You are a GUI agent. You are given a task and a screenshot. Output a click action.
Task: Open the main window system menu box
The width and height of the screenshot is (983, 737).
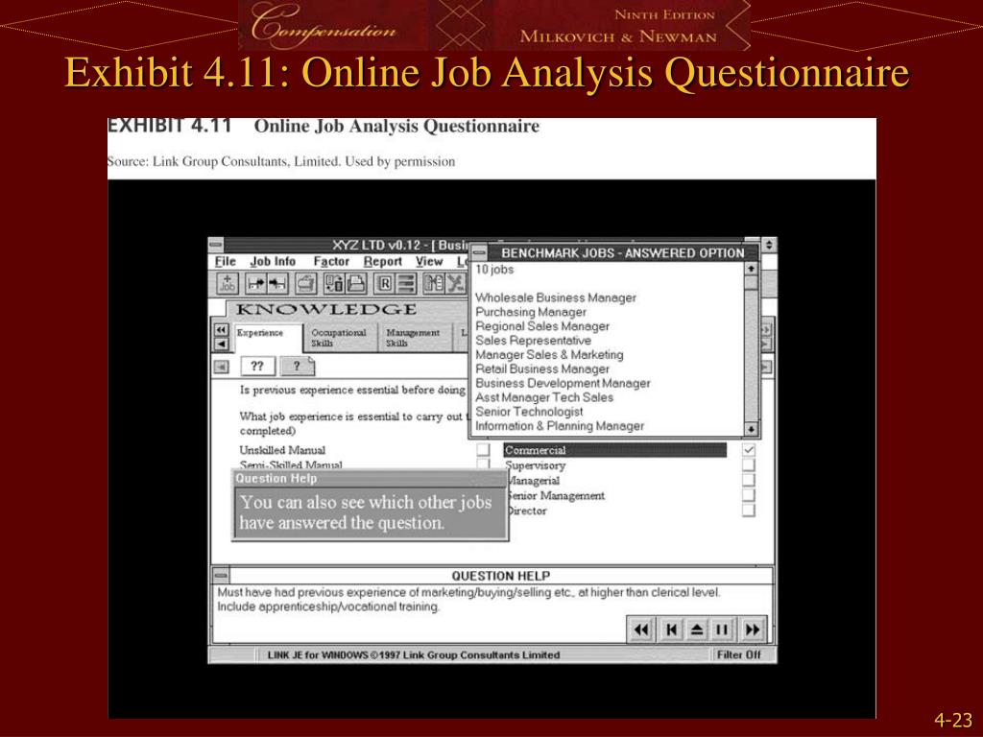pyautogui.click(x=216, y=245)
